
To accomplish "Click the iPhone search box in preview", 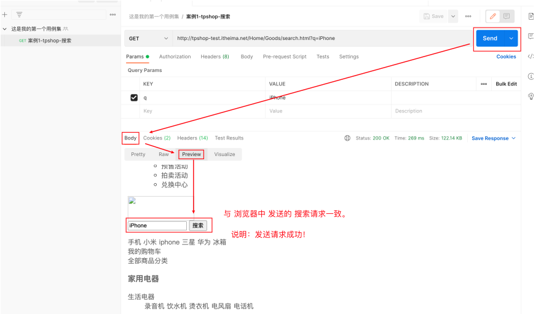I will click(157, 226).
